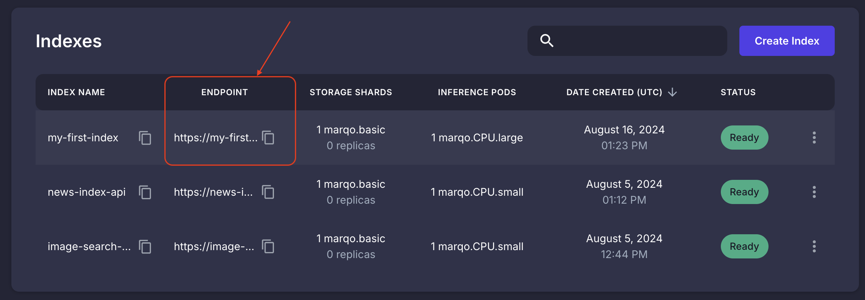
Task: Click the Ready status badge for my-first-index
Action: point(744,138)
